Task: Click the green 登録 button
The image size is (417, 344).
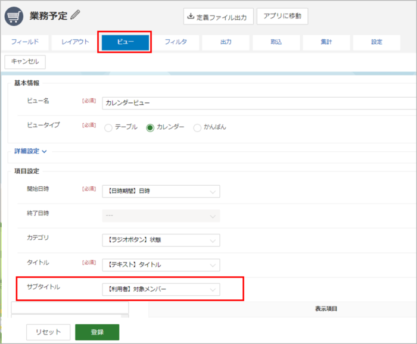Action: (x=97, y=332)
